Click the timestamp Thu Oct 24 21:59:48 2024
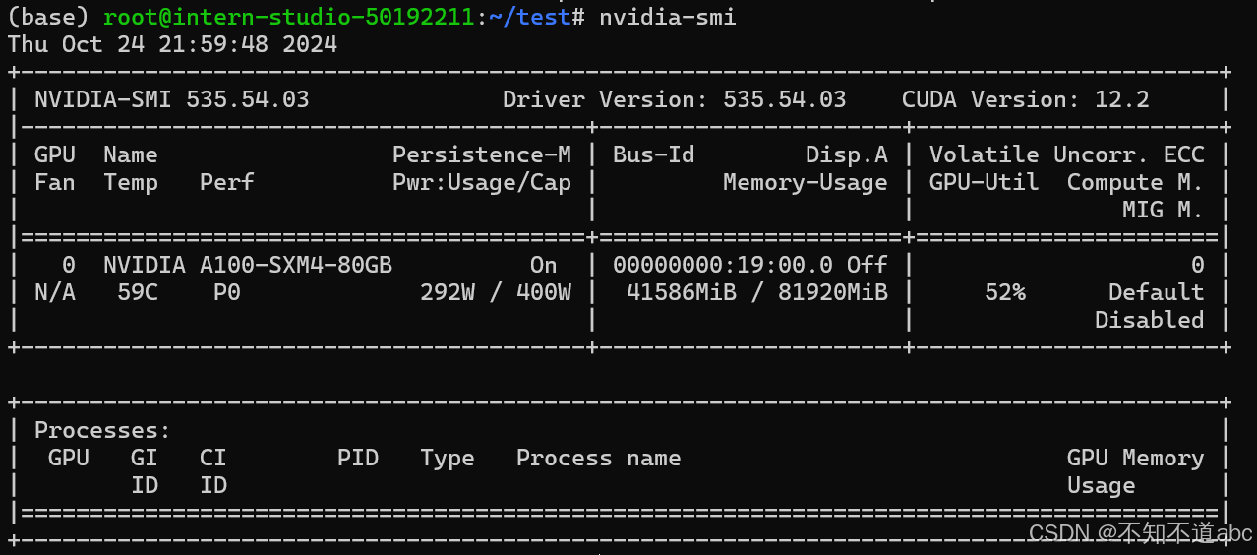 coord(172,44)
